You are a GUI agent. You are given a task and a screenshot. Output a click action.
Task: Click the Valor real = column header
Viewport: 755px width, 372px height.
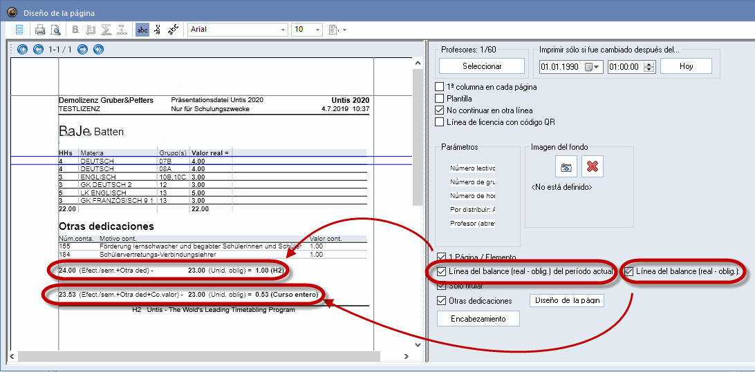tap(210, 153)
